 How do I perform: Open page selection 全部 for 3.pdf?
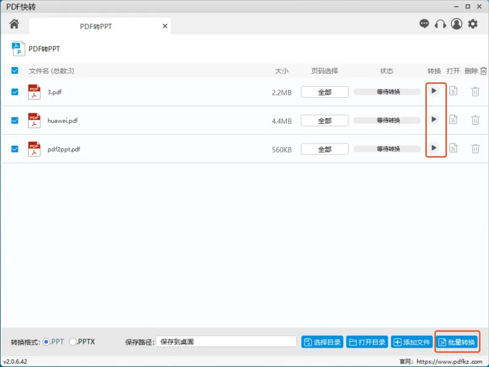click(x=325, y=92)
